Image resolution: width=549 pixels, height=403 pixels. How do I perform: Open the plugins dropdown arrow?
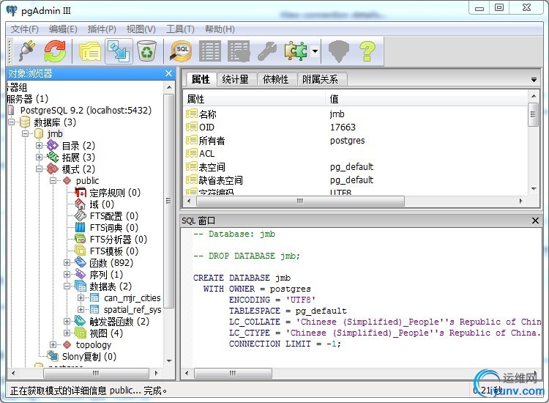point(315,51)
